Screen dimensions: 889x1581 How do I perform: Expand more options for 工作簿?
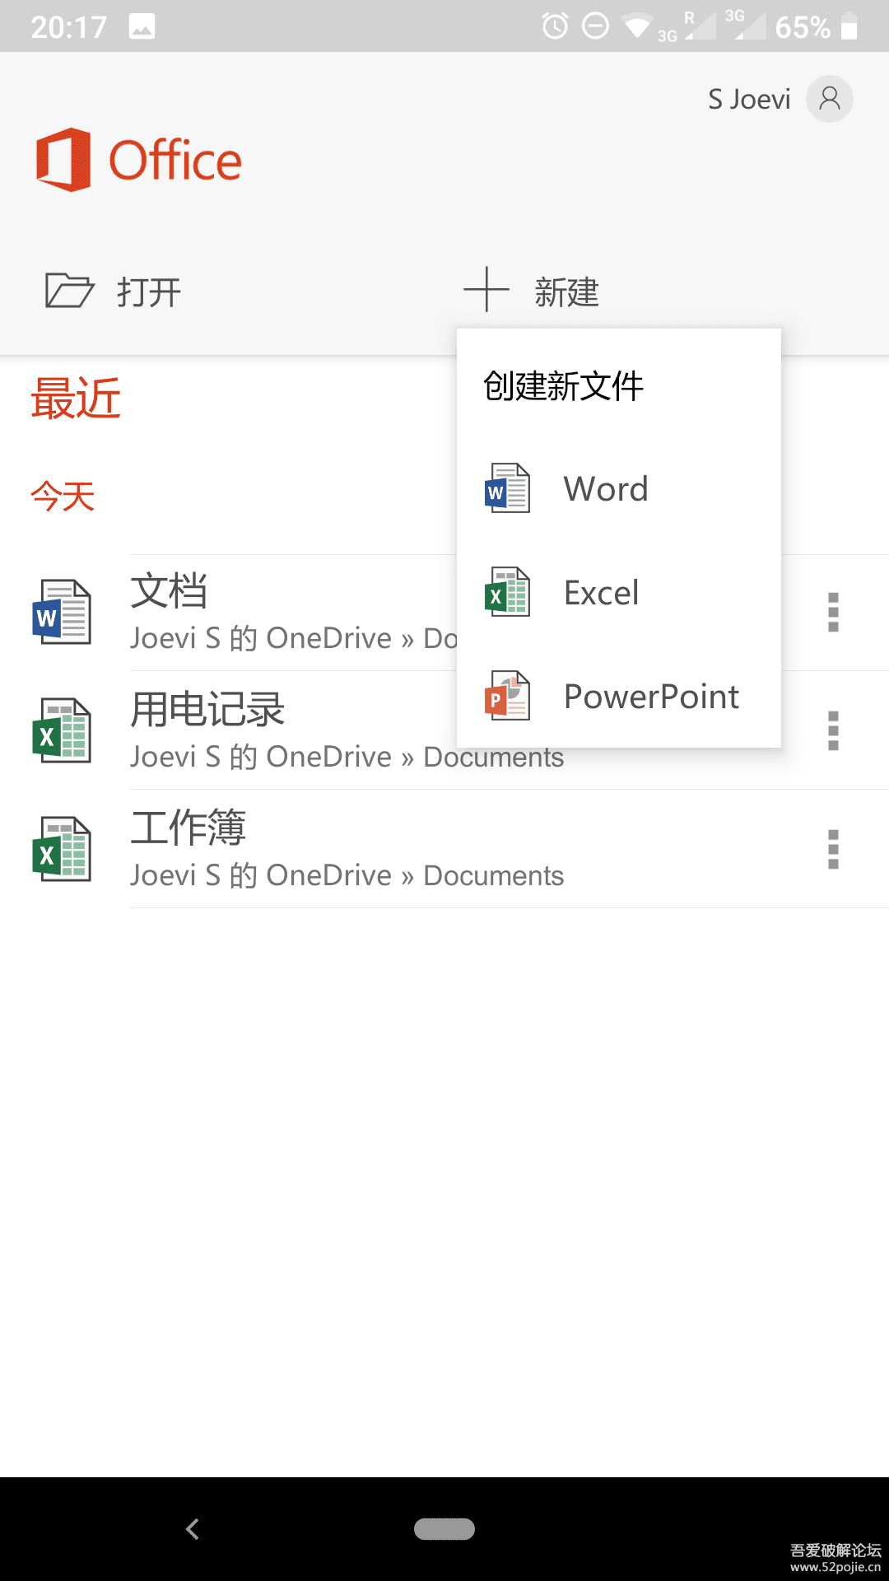(833, 850)
